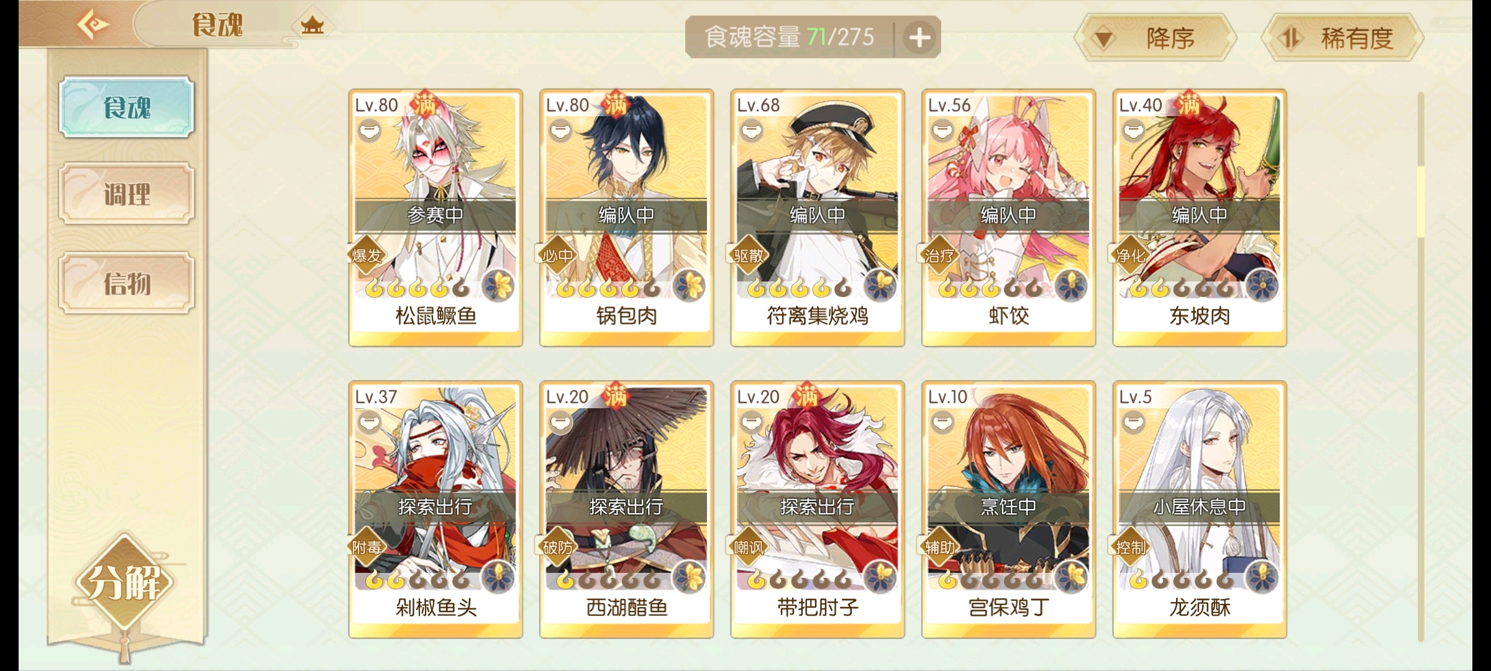Viewport: 1491px width, 671px height.
Task: Tap the bowl icon on 东坡肉 card
Action: click(1134, 131)
